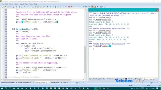Screen dimensions: 161x90
Task: Open the Action Center notification icon
Action: [157, 88]
